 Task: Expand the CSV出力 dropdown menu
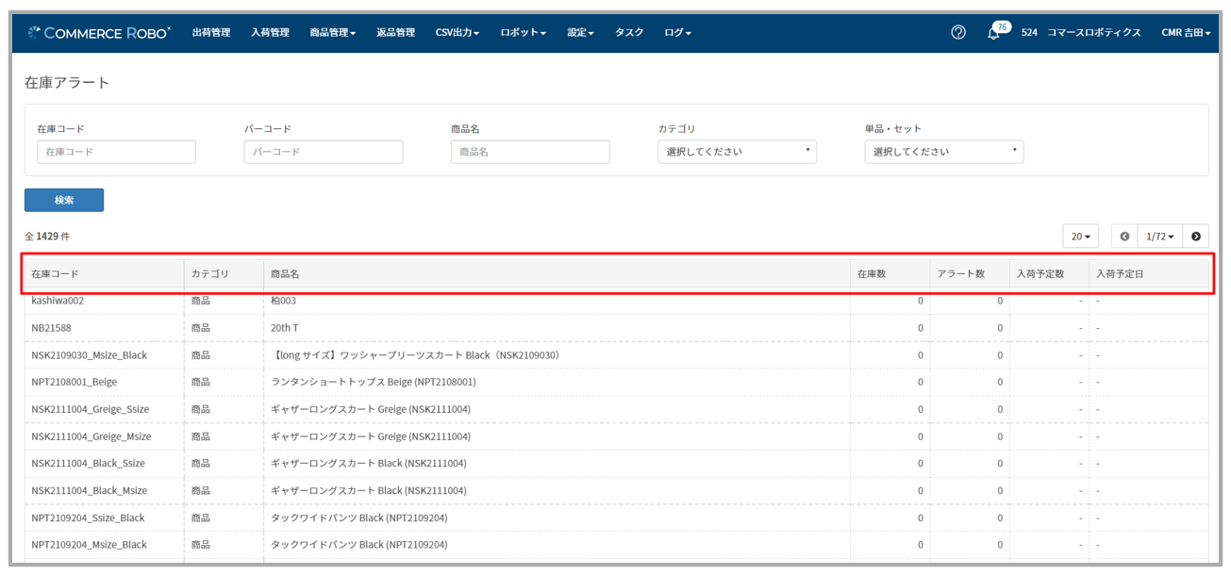pyautogui.click(x=457, y=32)
